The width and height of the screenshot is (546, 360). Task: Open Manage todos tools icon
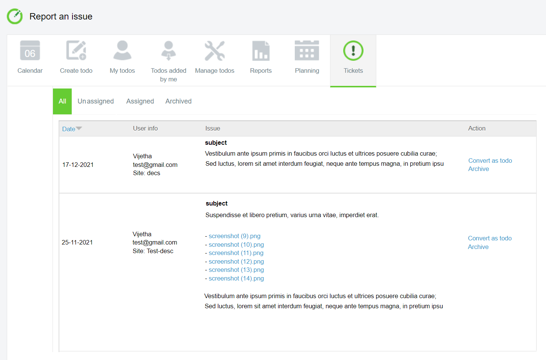click(215, 51)
